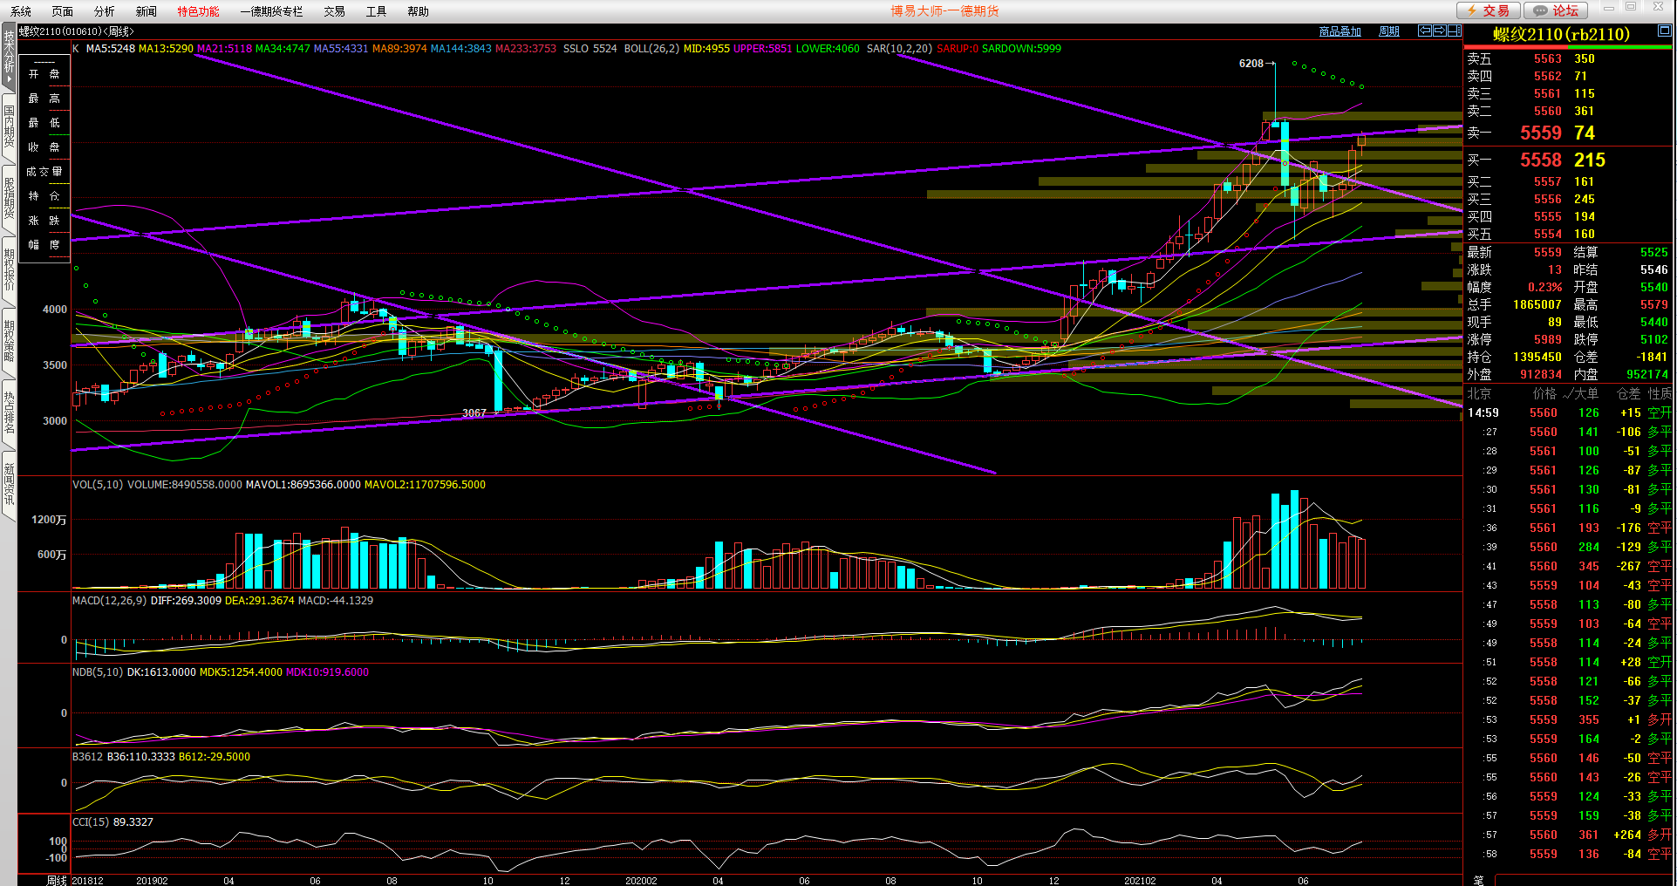Image resolution: width=1677 pixels, height=886 pixels.
Task: Click the 笔 tab at the bottom right
Action: 1478,880
